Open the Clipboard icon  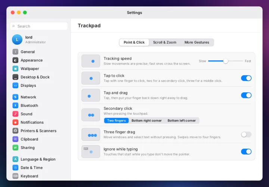click(15, 139)
